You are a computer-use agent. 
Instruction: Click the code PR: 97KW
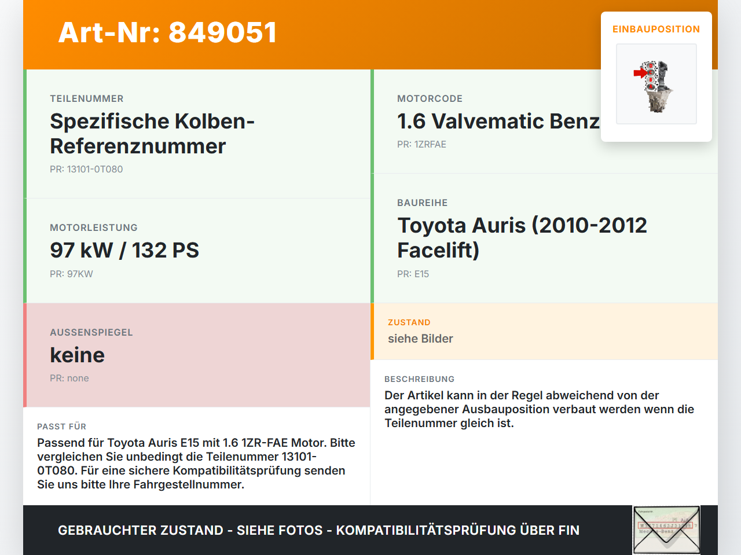71,274
